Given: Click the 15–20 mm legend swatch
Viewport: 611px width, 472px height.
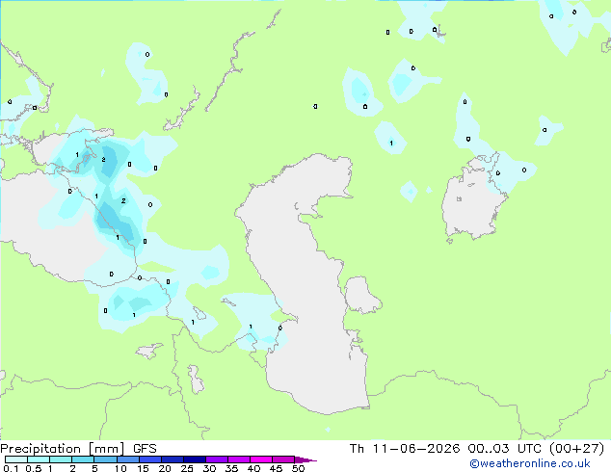Looking at the screenshot, I should pos(150,459).
